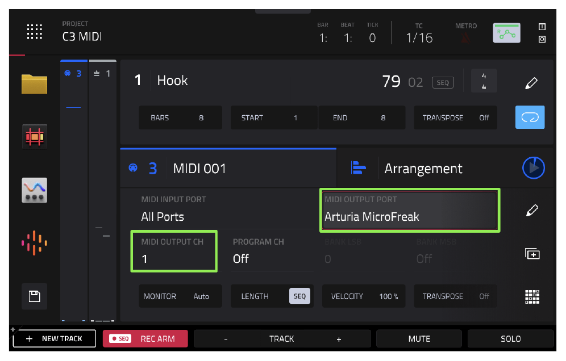Image resolution: width=566 pixels, height=361 pixels.
Task: Open the automation read/write green button
Action: pyautogui.click(x=507, y=33)
